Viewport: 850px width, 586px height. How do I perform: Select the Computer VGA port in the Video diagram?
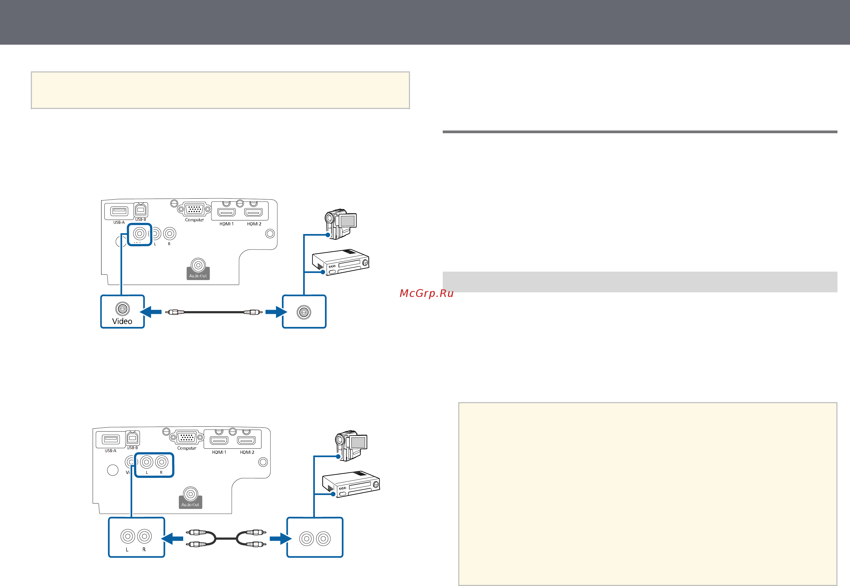pos(194,209)
